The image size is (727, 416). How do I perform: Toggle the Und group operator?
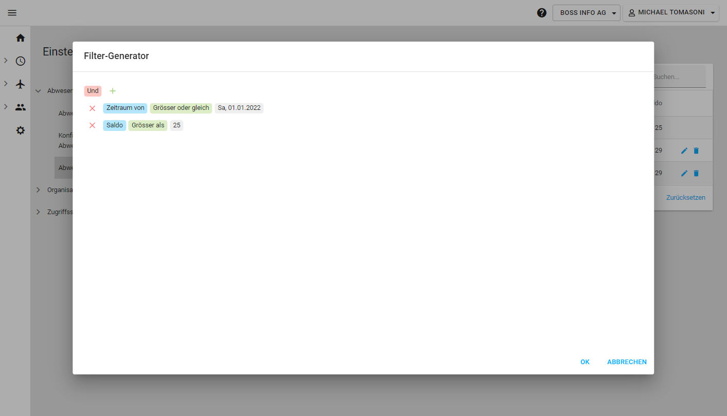(x=93, y=91)
